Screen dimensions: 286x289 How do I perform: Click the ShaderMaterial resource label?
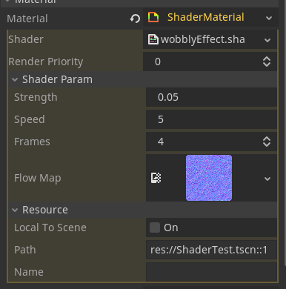206,17
